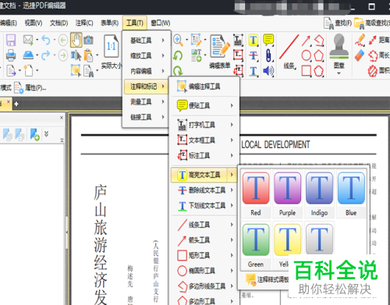Choose 椭圆形工具 menu entry
The height and width of the screenshot is (305, 390).
[204, 271]
